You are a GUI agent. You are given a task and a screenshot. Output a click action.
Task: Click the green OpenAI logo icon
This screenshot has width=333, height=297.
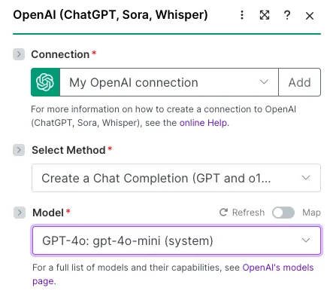point(45,82)
